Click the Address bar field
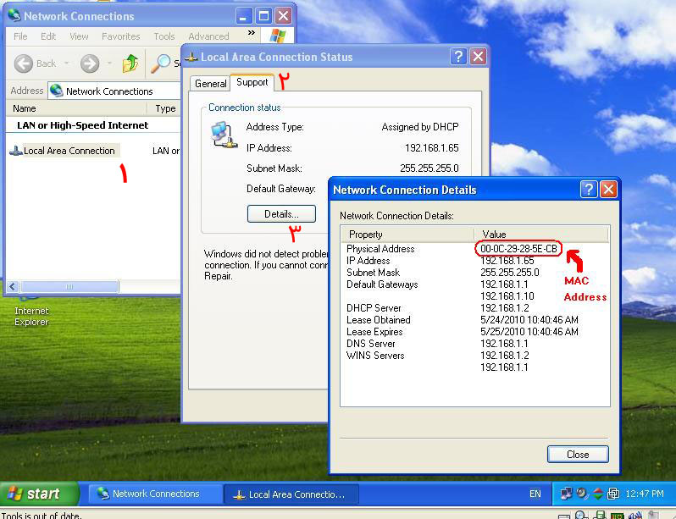 pos(114,91)
